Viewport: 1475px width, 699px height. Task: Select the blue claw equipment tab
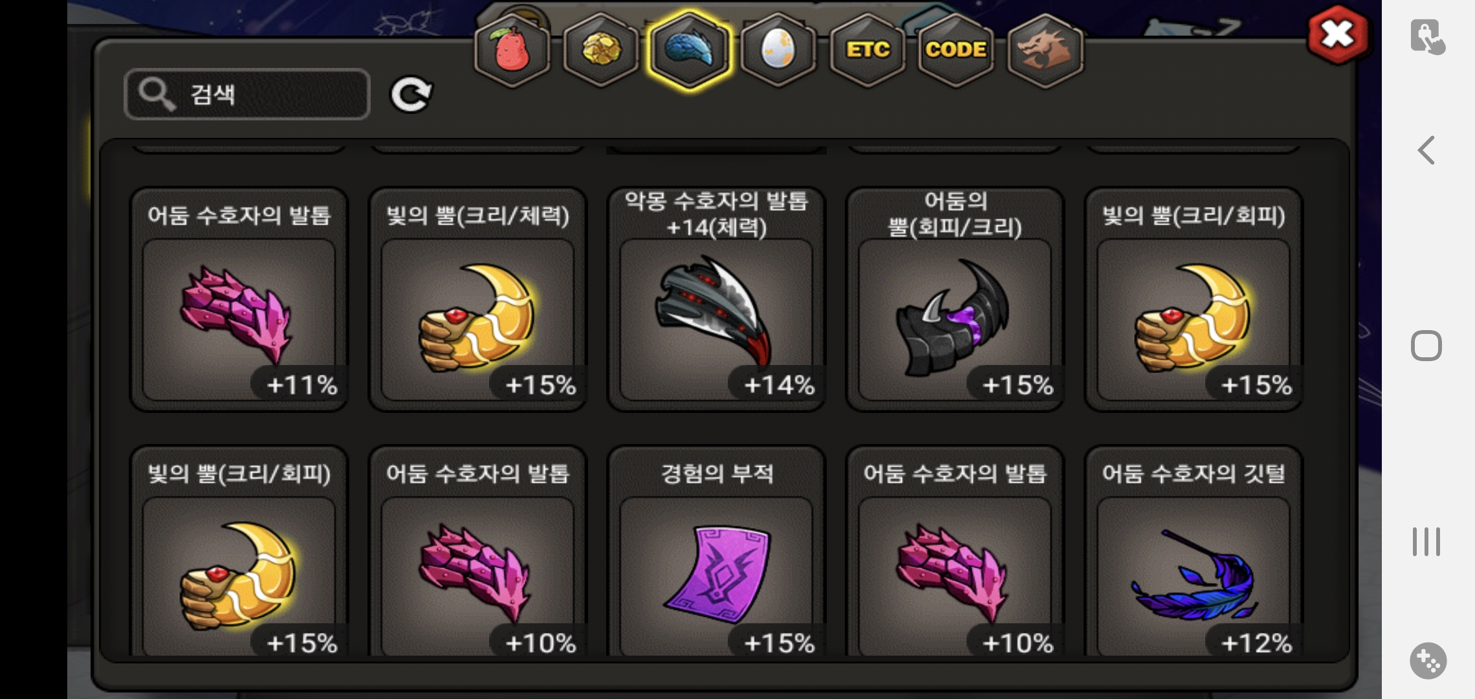coord(690,50)
